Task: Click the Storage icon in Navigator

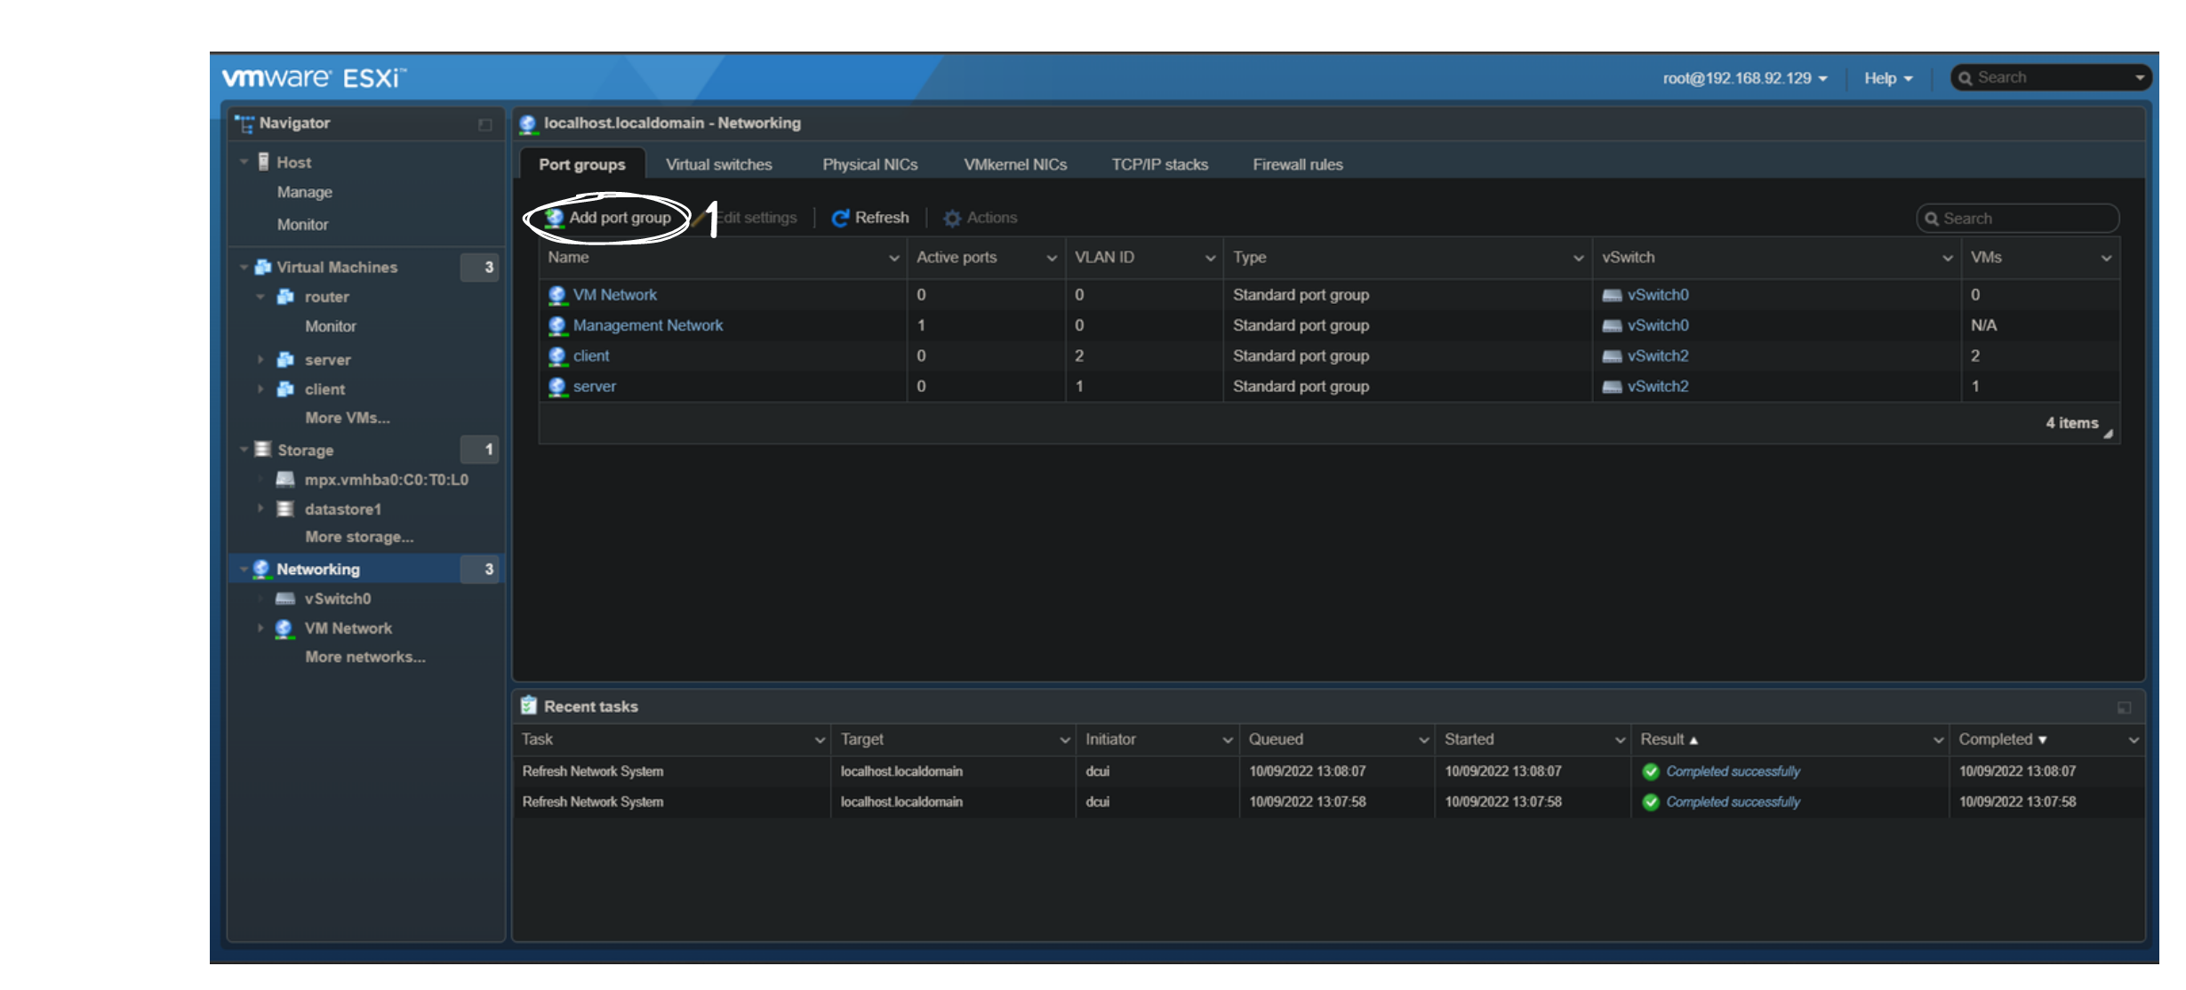Action: (263, 449)
